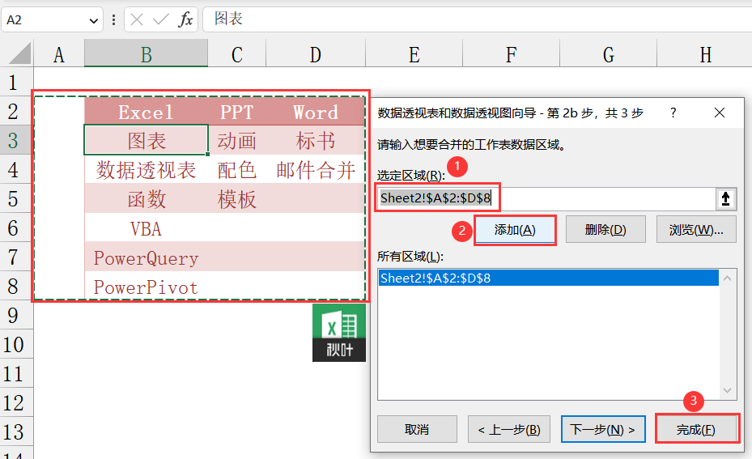Click the 添加(A) button

click(515, 230)
